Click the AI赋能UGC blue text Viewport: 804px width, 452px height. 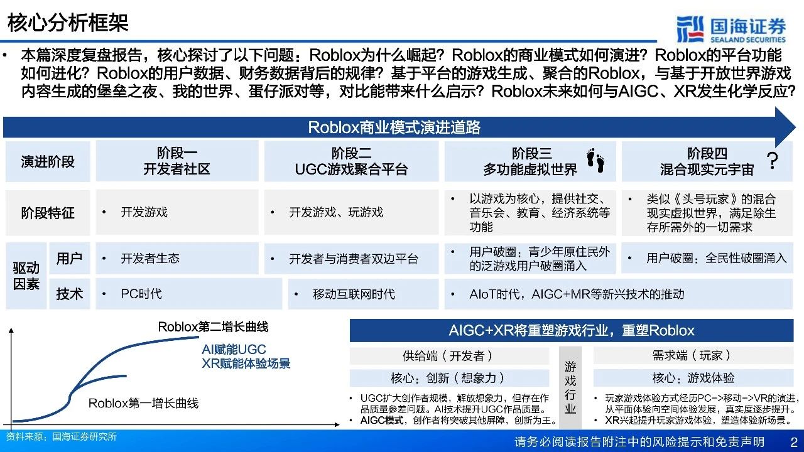click(x=234, y=350)
